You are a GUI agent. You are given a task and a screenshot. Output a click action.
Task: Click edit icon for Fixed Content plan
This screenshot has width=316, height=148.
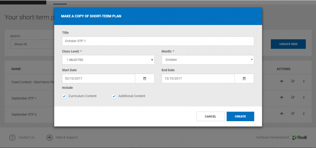(293, 81)
